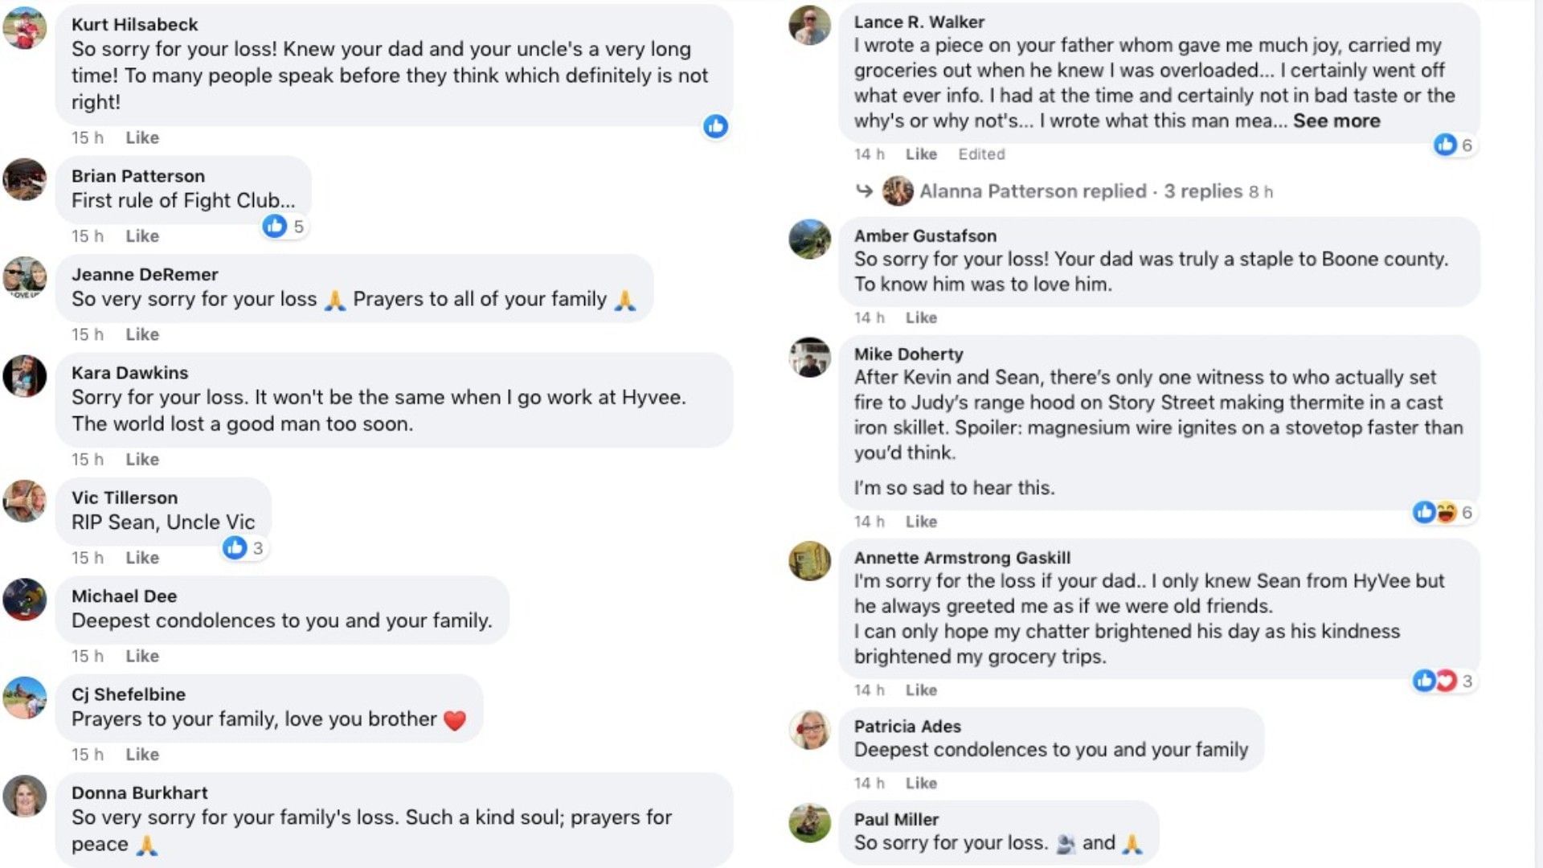View the 3 reactions on Vic Tillerson's comment
This screenshot has width=1543, height=868.
pyautogui.click(x=244, y=548)
